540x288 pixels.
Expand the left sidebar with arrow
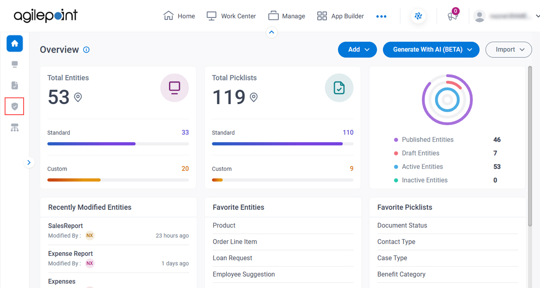29,162
